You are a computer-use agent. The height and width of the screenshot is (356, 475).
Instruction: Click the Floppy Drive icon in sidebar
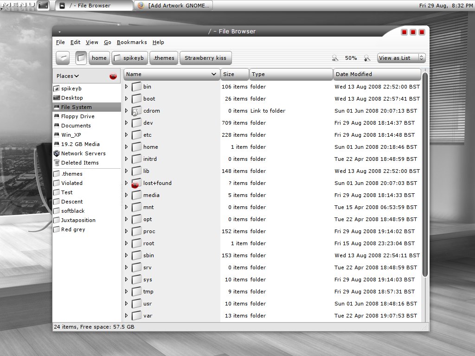(x=56, y=116)
